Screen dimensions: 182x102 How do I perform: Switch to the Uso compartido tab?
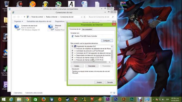coord(87,29)
